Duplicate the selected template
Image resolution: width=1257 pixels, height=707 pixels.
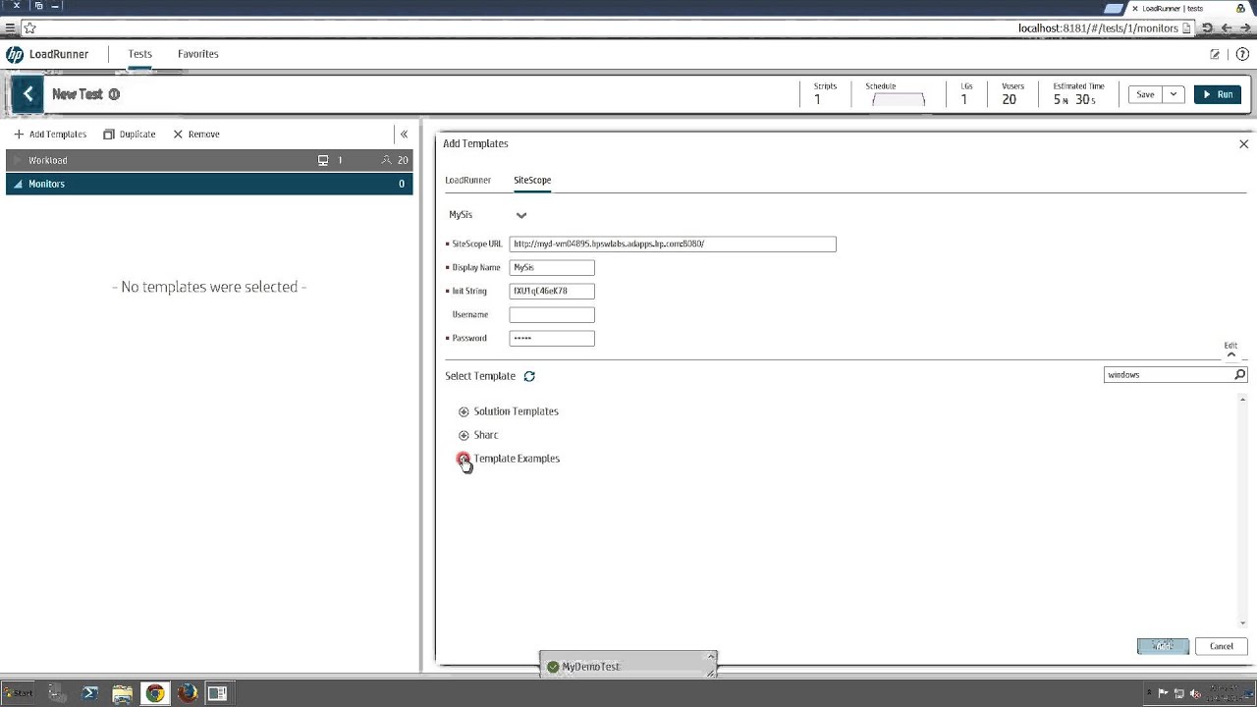click(129, 135)
